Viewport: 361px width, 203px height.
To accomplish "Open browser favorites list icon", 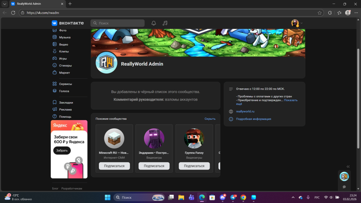I will [x=339, y=13].
